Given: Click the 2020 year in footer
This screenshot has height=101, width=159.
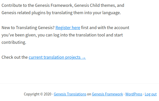Looking at the screenshot, I should tap(48, 94).
